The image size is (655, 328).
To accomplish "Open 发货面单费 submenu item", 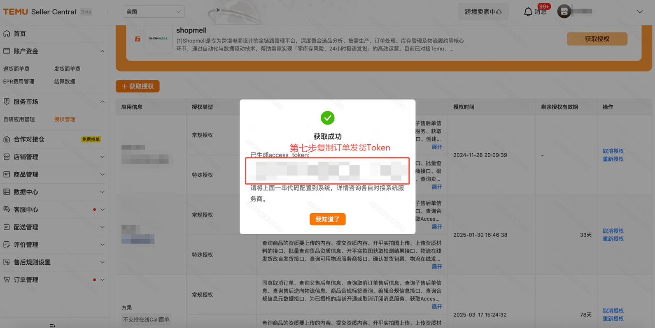I will coord(67,69).
